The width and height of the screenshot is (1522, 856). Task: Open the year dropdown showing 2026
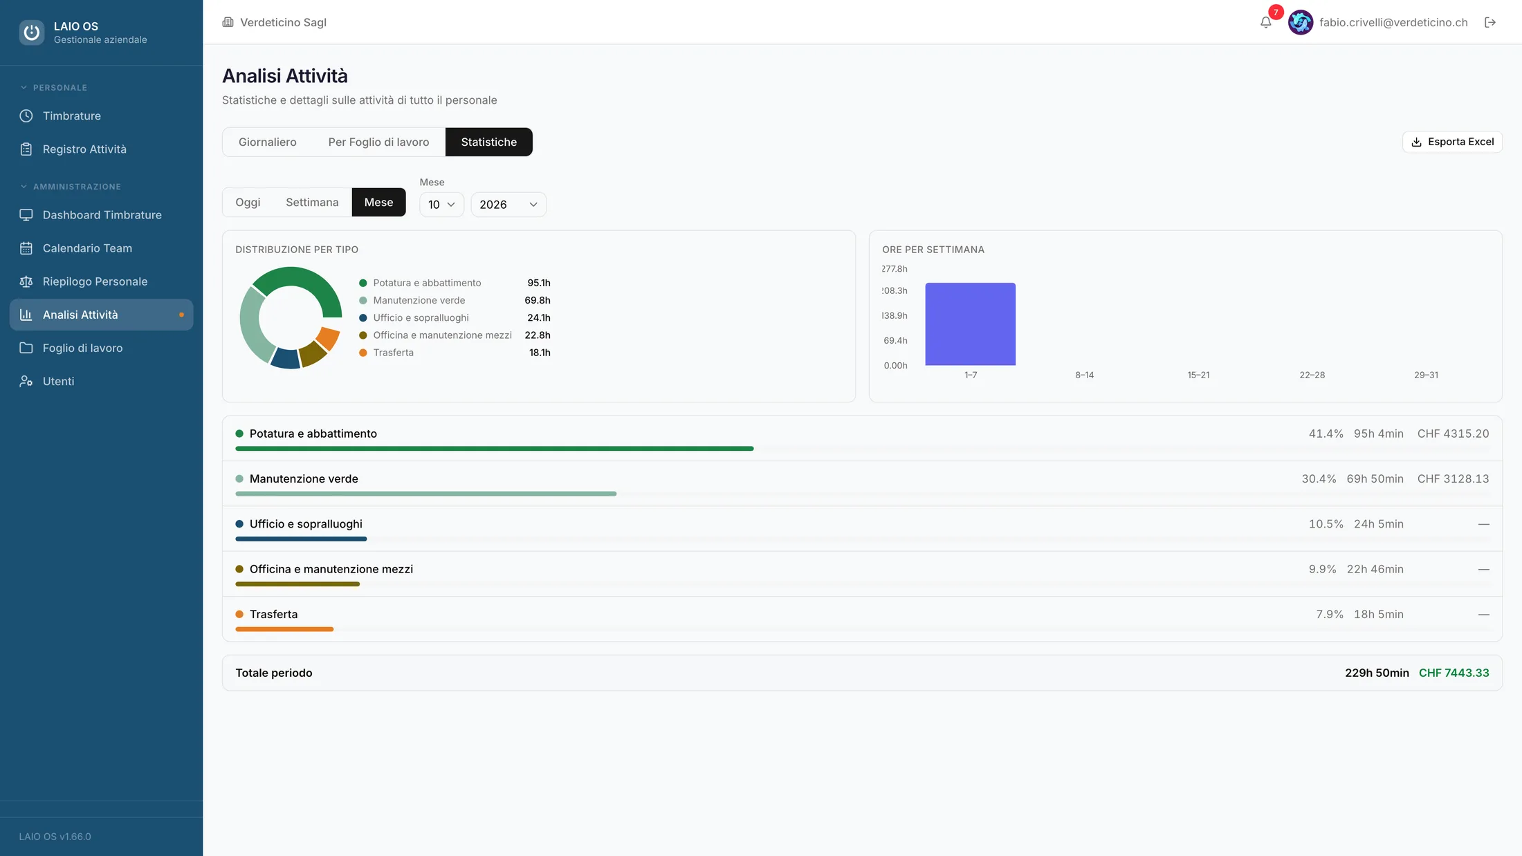pyautogui.click(x=508, y=205)
